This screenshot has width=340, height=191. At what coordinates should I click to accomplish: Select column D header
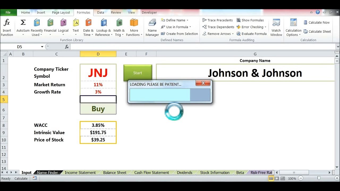(x=98, y=54)
